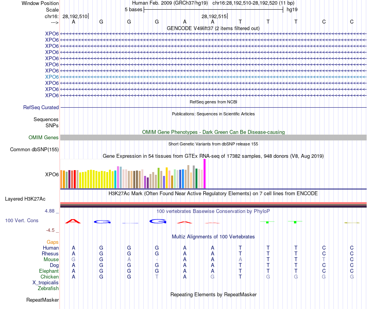
Task: Click the Chicken alignment row label
Action: coord(49,277)
